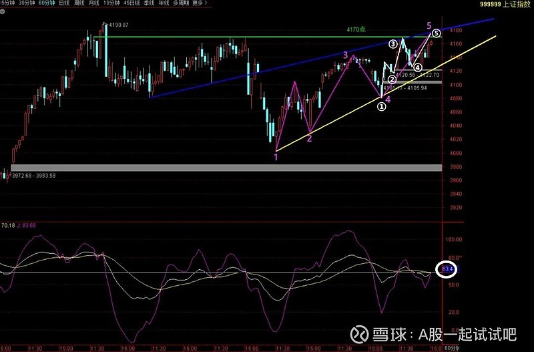Select the yellow ascending trend line
The image size is (534, 352).
(x=386, y=93)
